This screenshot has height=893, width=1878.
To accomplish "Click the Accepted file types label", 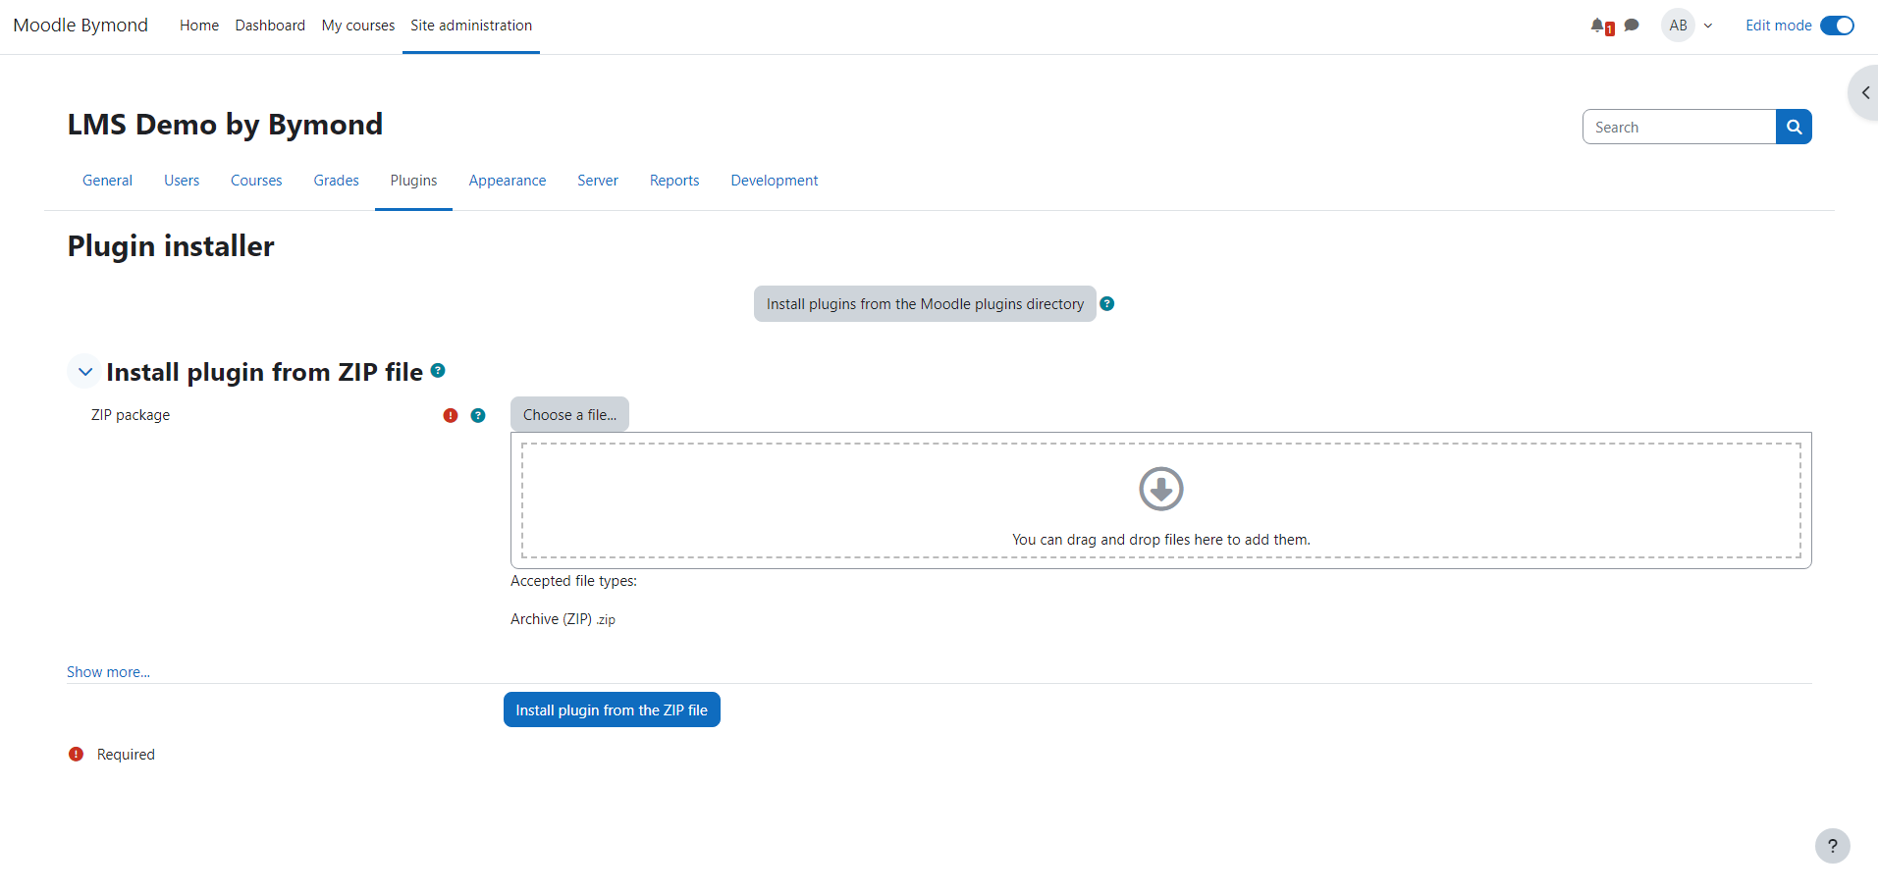I will pyautogui.click(x=573, y=581).
